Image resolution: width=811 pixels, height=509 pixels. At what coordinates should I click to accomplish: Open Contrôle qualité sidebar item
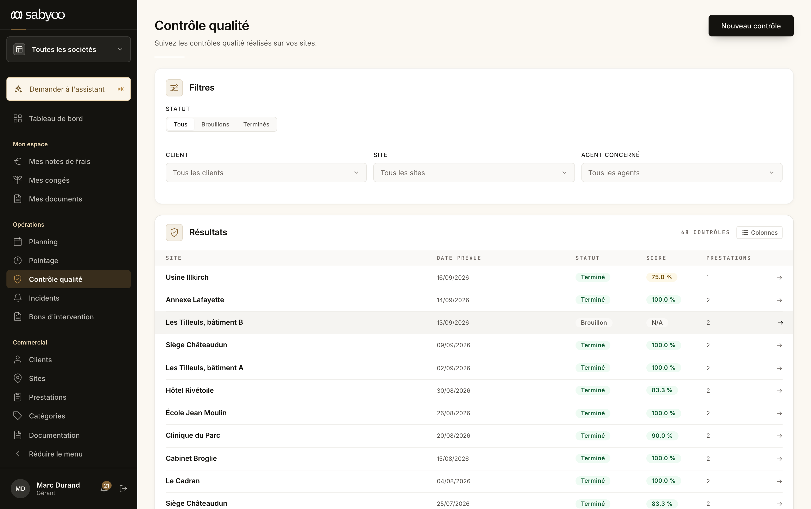[x=68, y=279]
